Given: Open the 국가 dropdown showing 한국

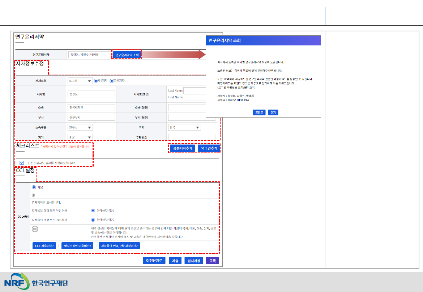Looking at the screenshot, I should tap(197, 128).
